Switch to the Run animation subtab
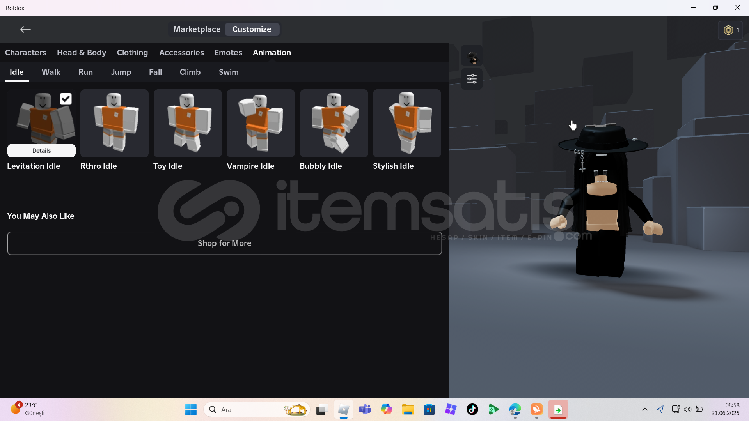 (85, 72)
